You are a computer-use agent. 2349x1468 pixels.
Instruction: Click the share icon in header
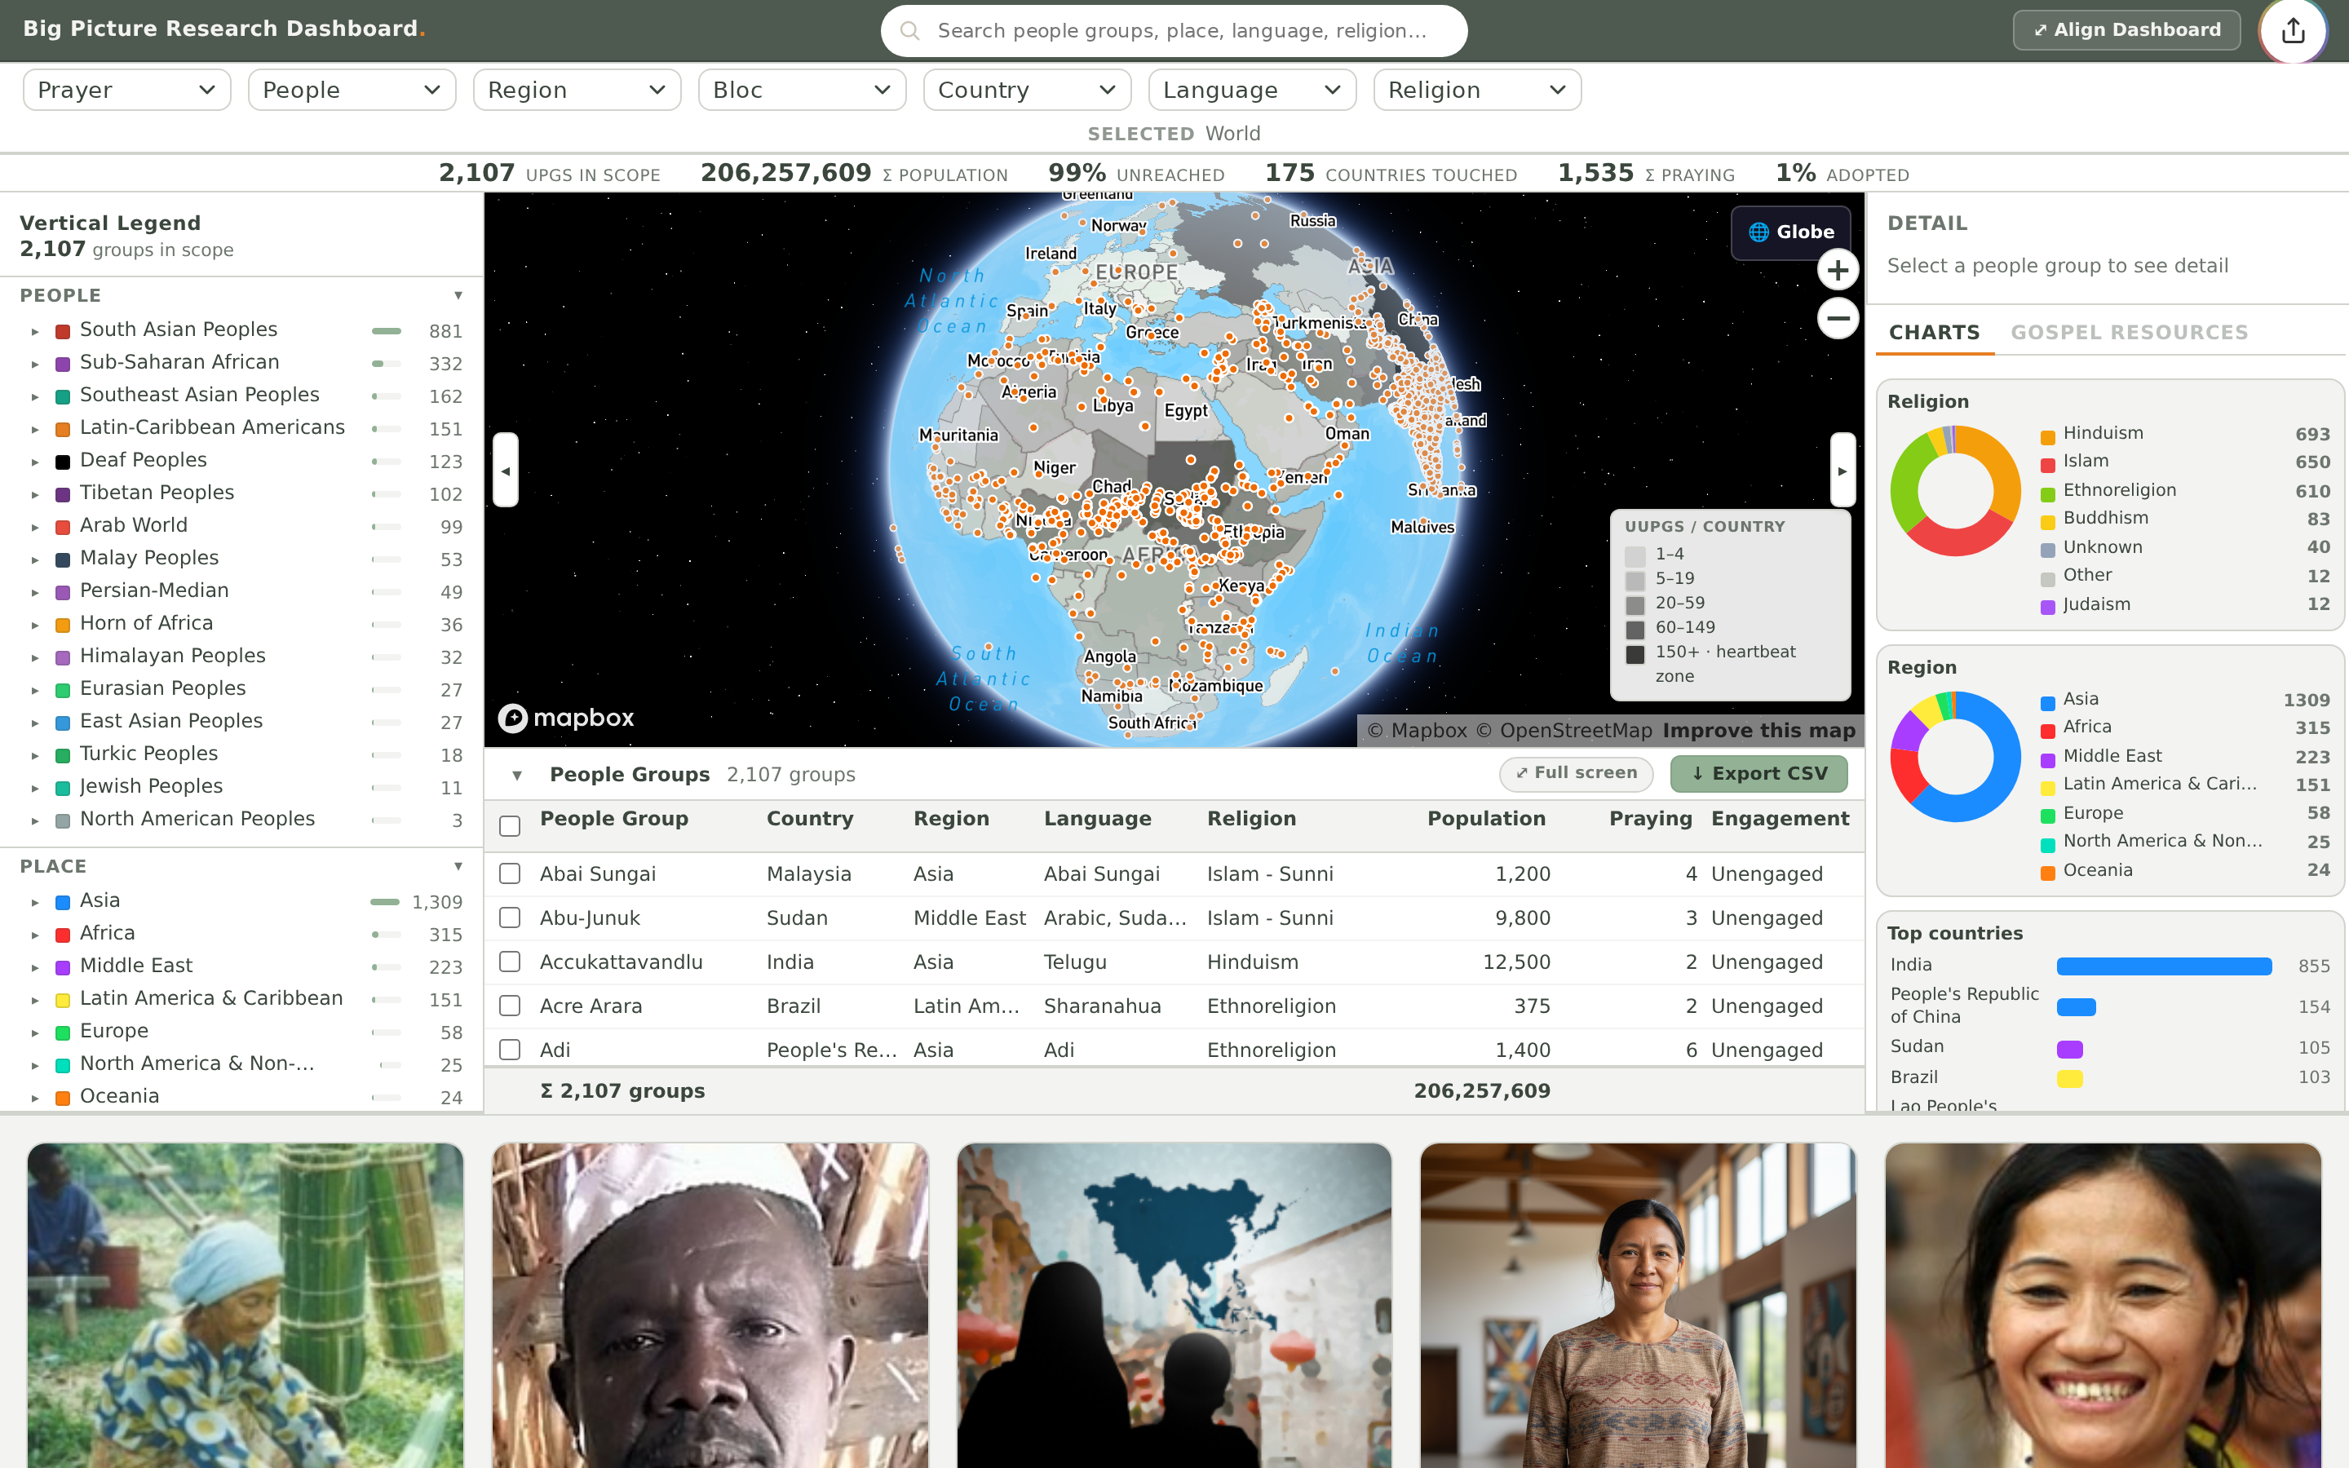(2293, 30)
